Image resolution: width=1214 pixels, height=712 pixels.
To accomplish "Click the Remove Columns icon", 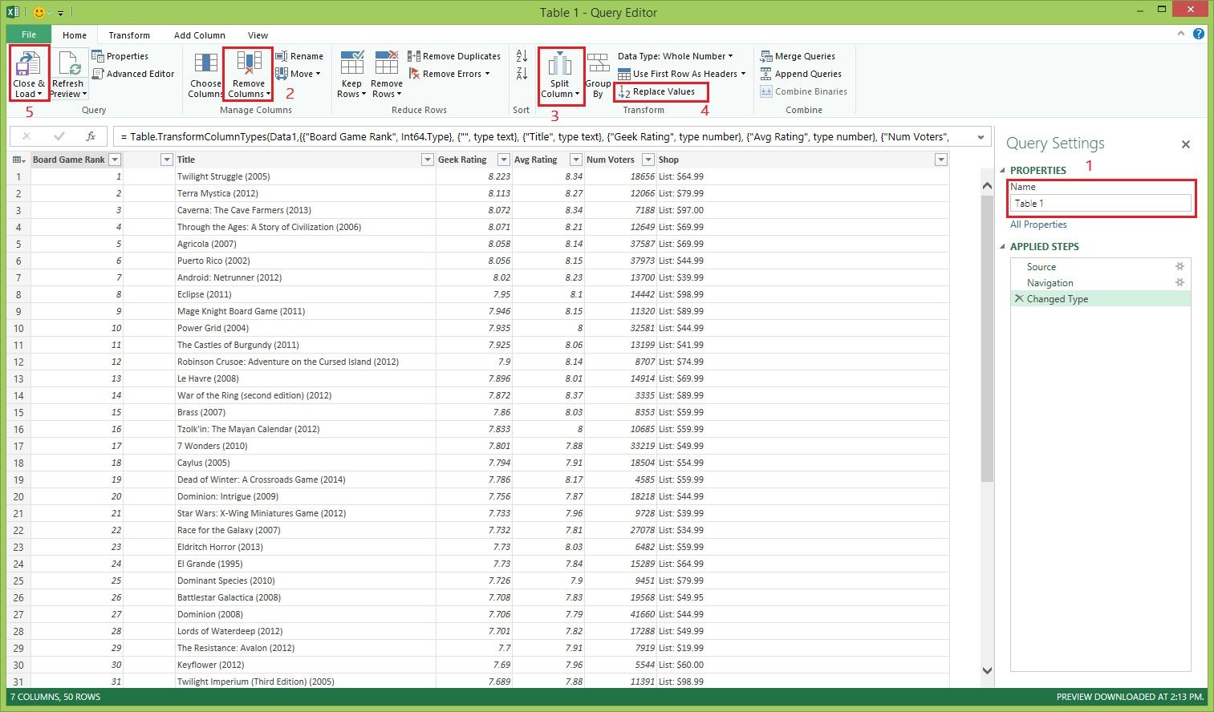I will (x=248, y=64).
